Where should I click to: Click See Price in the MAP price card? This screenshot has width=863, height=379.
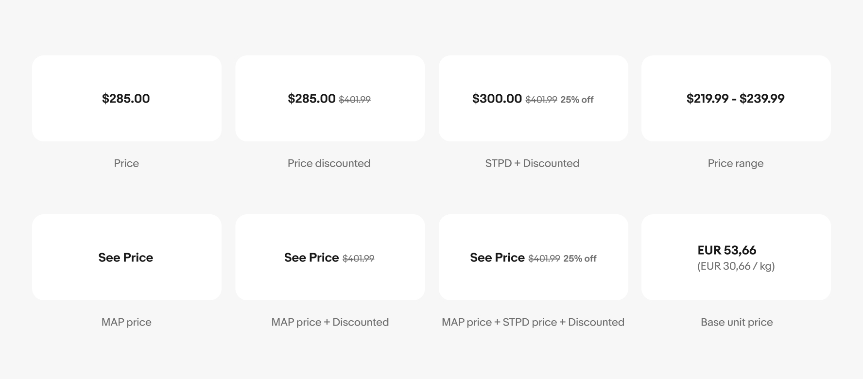[x=126, y=258]
